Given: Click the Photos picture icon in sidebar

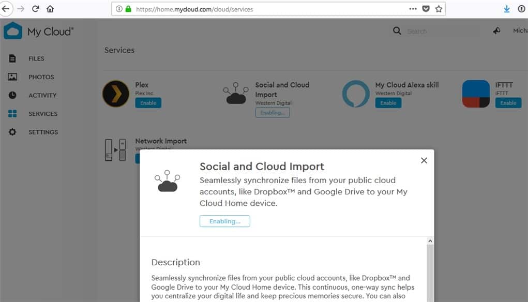Looking at the screenshot, I should tap(12, 77).
